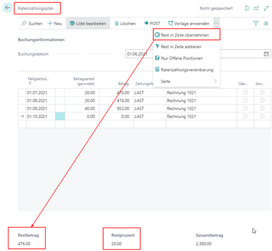This screenshot has height=251, width=272.
Task: Go back with the arrow button
Action: pyautogui.click(x=7, y=8)
